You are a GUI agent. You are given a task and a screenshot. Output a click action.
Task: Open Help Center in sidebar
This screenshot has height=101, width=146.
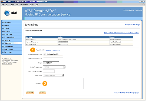(x=12, y=52)
